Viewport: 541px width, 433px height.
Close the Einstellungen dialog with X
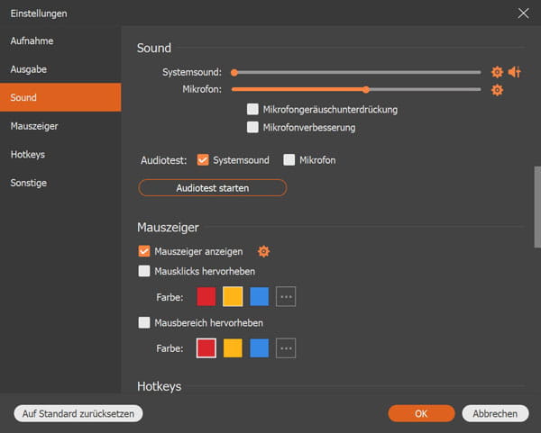[x=523, y=13]
